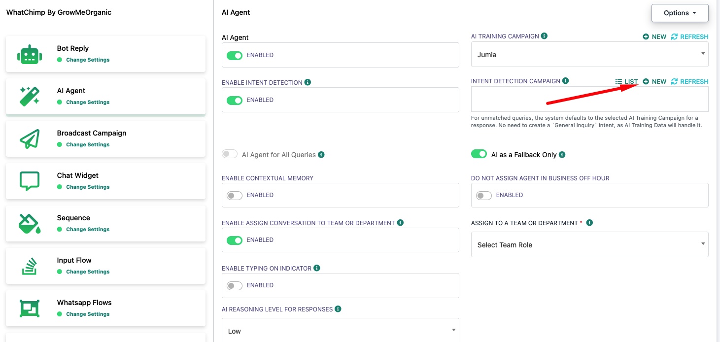The width and height of the screenshot is (720, 342).
Task: Open the Select Team Role dropdown
Action: (589, 244)
